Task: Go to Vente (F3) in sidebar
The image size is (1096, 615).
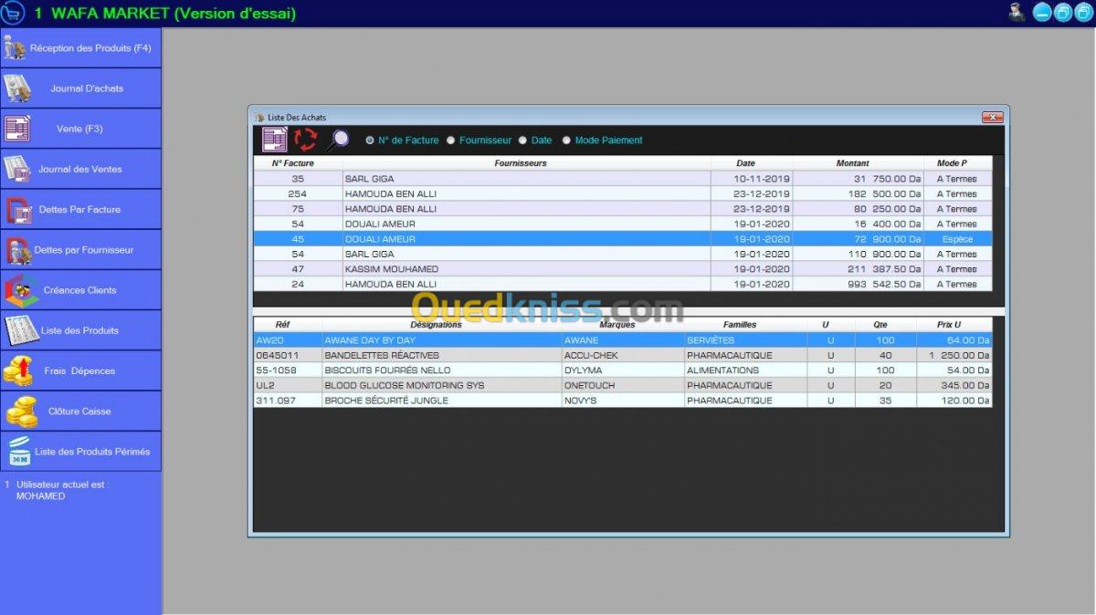Action: click(80, 129)
